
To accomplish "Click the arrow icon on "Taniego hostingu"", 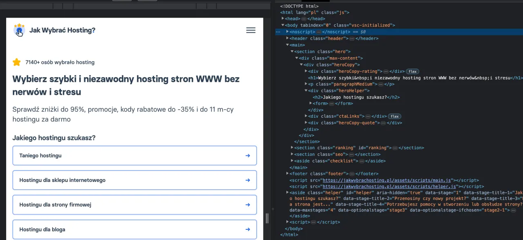I will tap(248, 155).
